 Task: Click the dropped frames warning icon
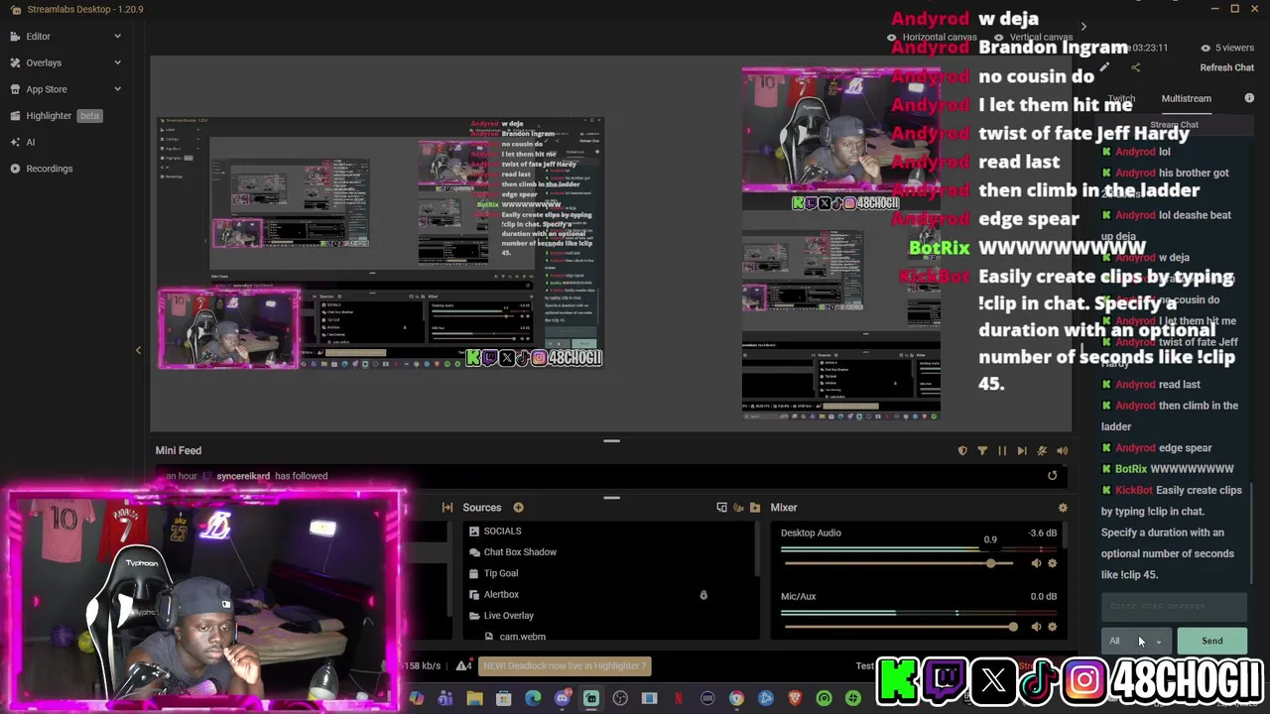(462, 666)
